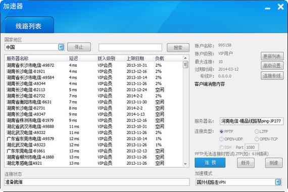
Task: Sort by 负载 column header
Action: 160,59
